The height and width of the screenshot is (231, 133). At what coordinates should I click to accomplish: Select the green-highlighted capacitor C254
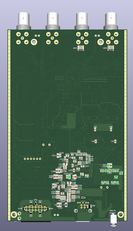point(116,177)
